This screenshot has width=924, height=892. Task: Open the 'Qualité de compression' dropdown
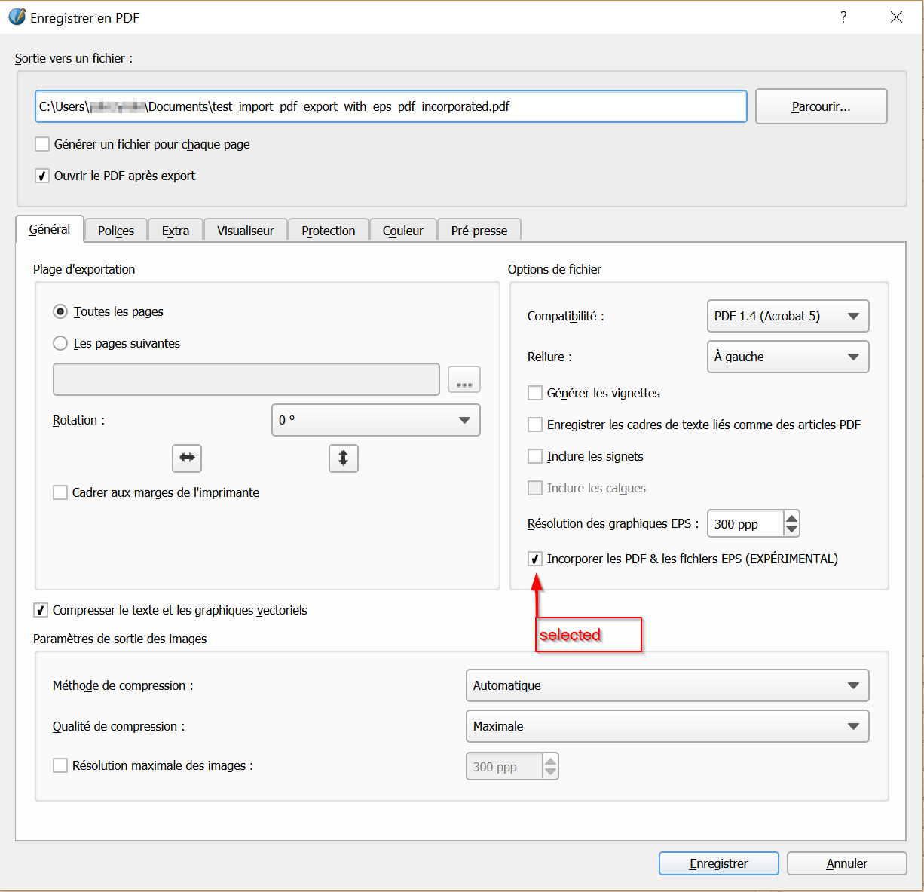point(667,726)
